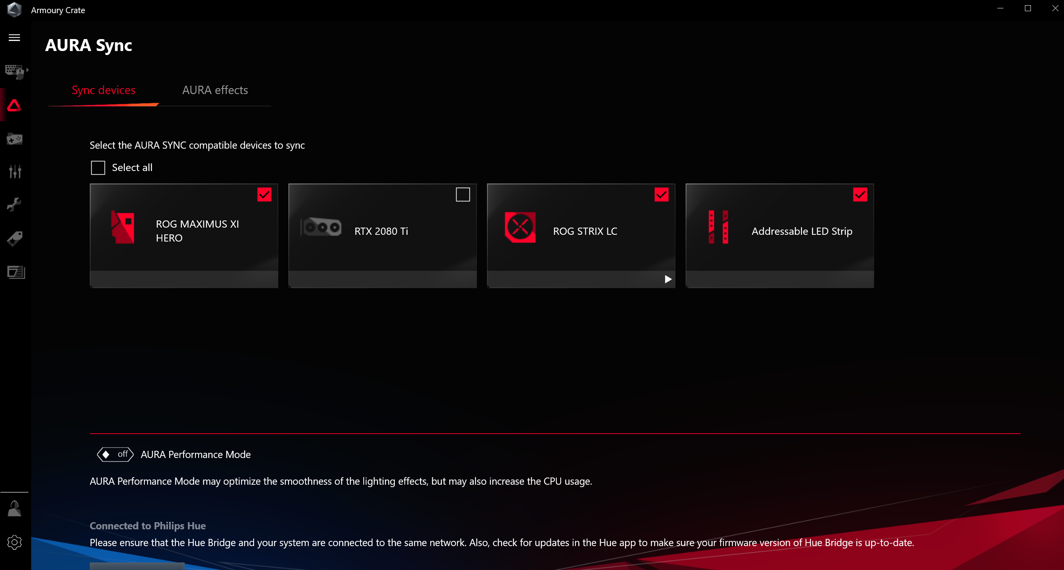Open the settings gear icon
This screenshot has width=1064, height=570.
(14, 542)
